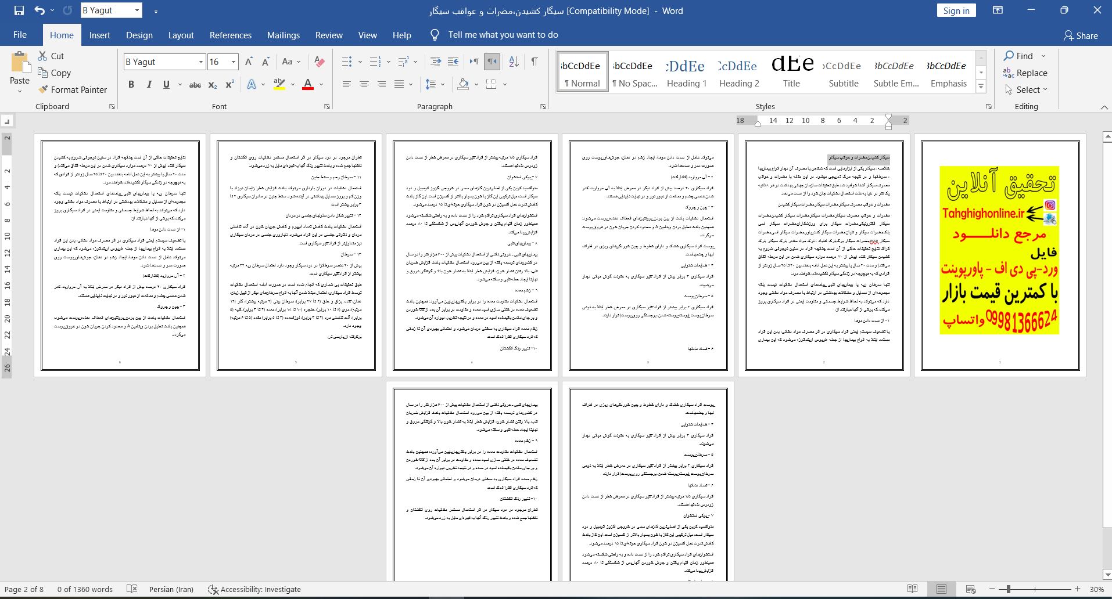Viewport: 1112px width, 599px height.
Task: Click the Sign in button
Action: tap(956, 10)
